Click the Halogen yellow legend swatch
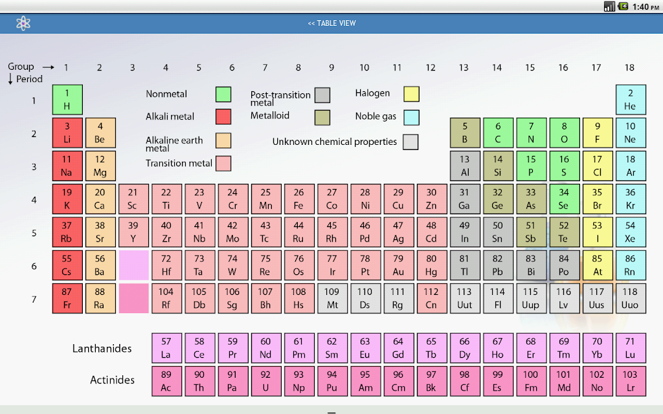 411,94
